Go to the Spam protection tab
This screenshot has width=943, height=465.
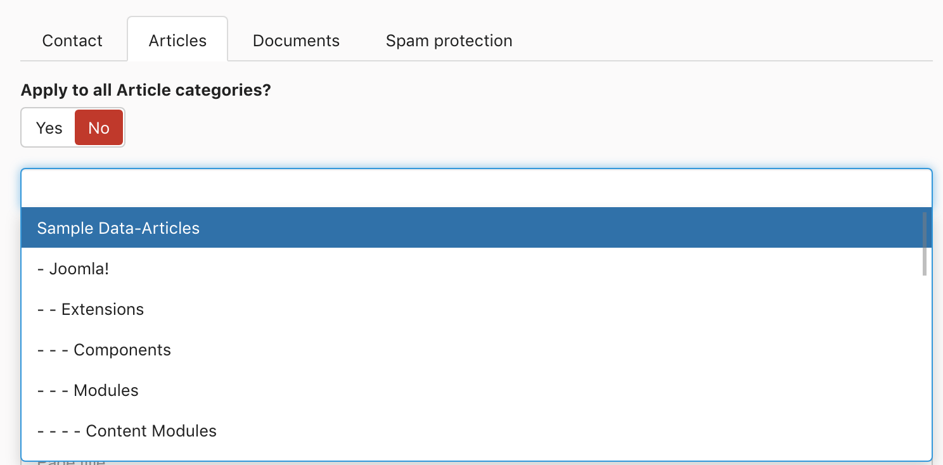coord(449,41)
